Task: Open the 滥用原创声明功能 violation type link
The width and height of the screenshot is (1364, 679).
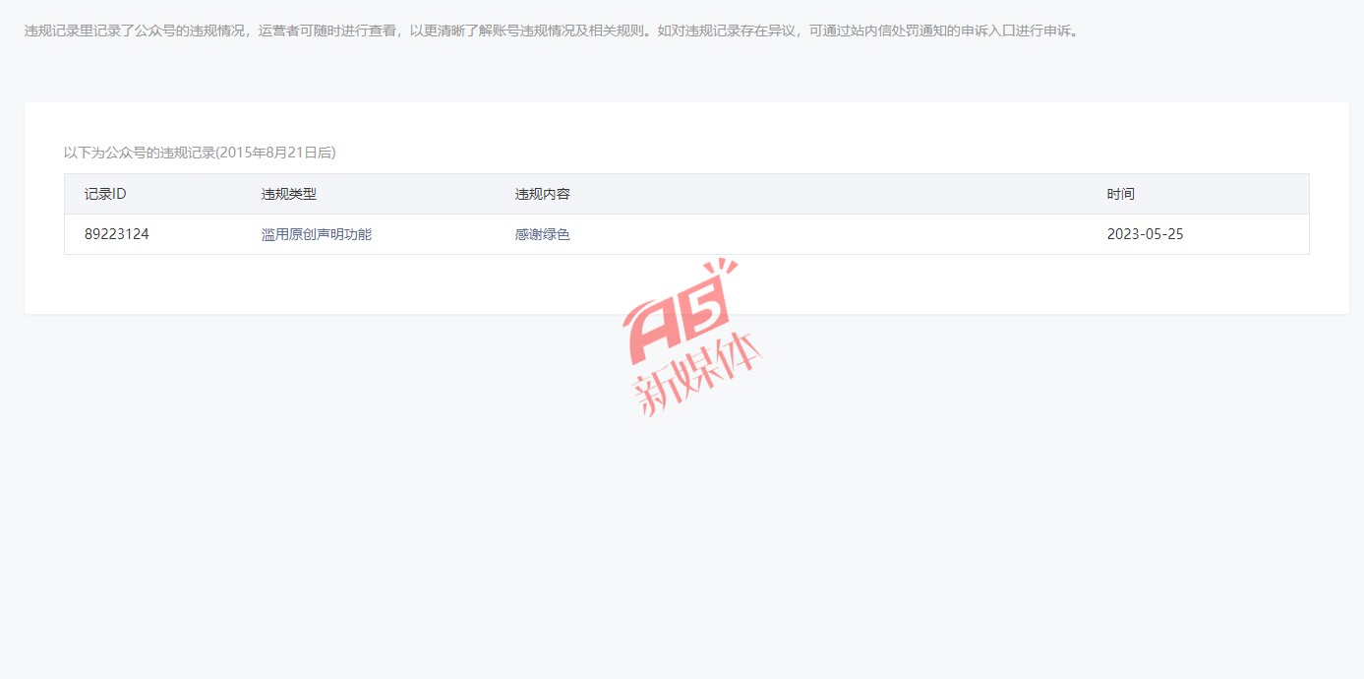Action: point(316,234)
